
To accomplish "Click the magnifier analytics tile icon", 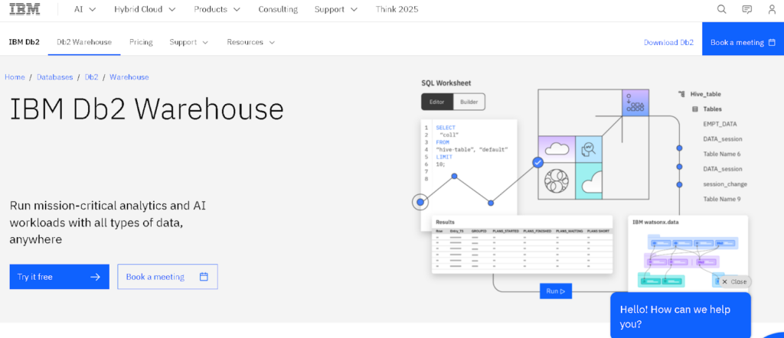I will click(588, 149).
